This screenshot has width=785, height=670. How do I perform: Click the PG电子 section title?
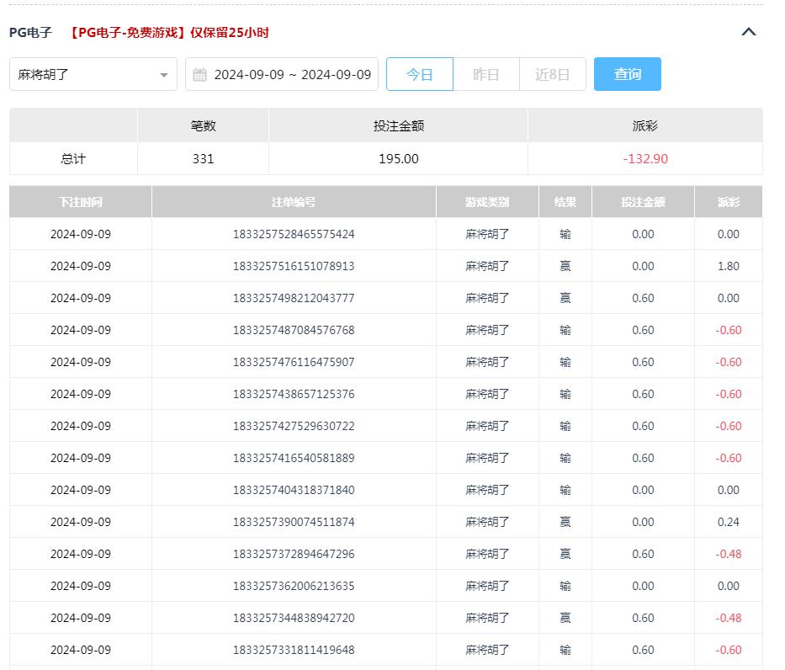pyautogui.click(x=30, y=32)
